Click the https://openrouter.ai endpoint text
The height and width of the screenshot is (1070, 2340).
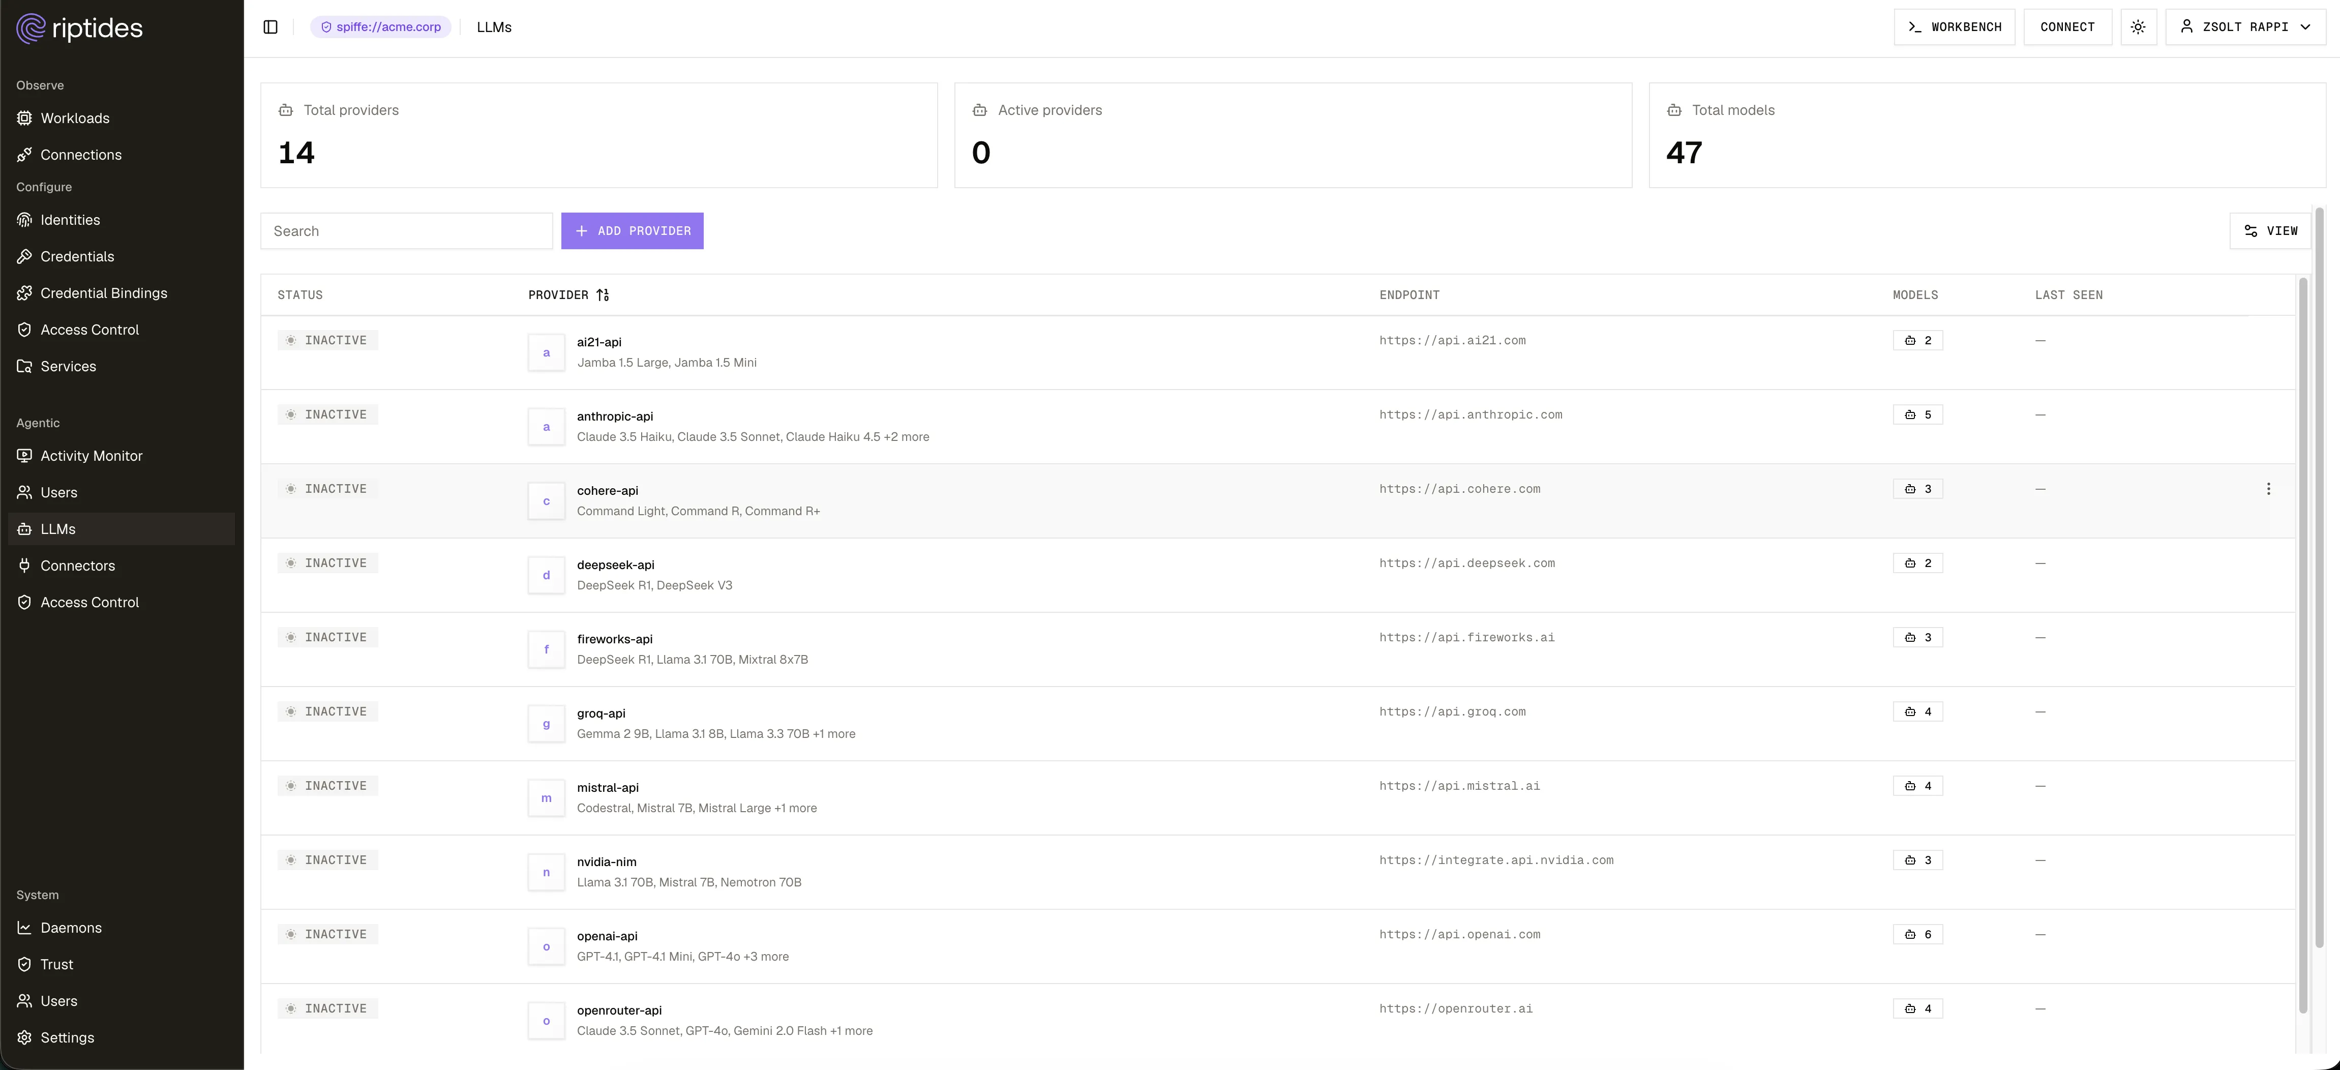coord(1456,1009)
